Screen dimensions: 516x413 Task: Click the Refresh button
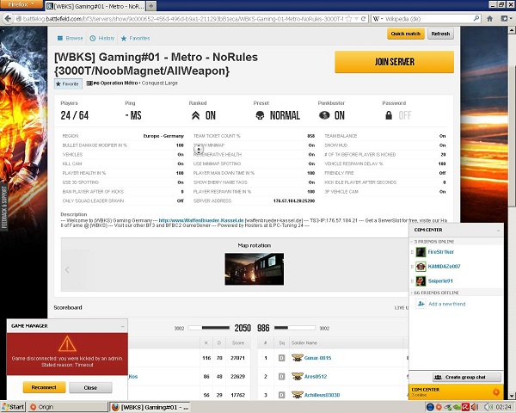pos(440,34)
